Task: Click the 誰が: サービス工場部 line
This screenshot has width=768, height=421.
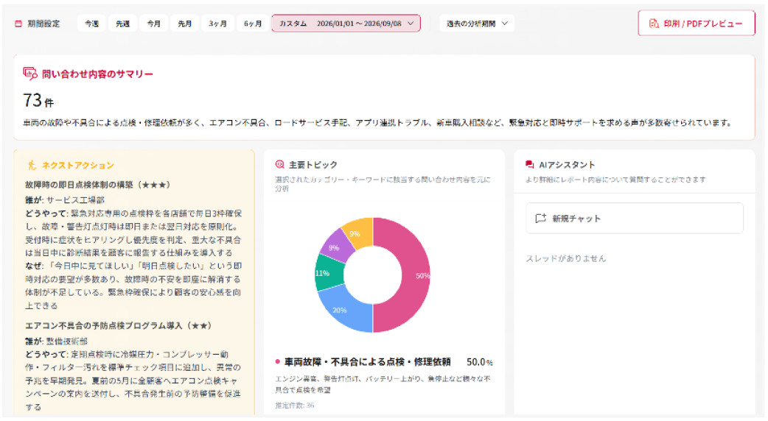Action: pos(65,200)
